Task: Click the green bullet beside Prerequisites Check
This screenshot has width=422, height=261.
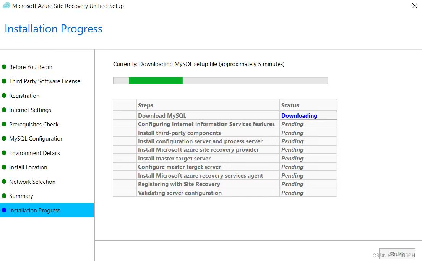Action: click(x=4, y=124)
